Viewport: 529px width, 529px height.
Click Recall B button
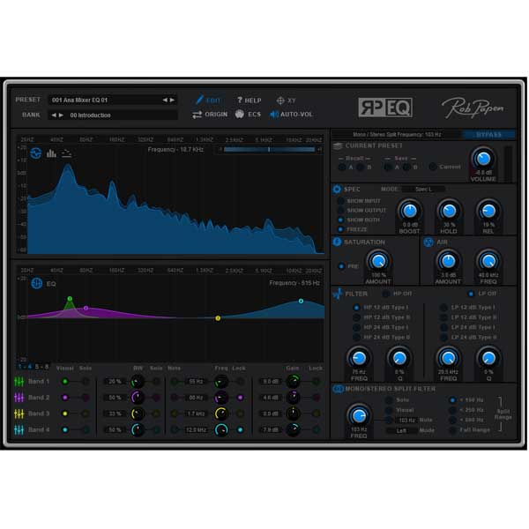click(361, 167)
